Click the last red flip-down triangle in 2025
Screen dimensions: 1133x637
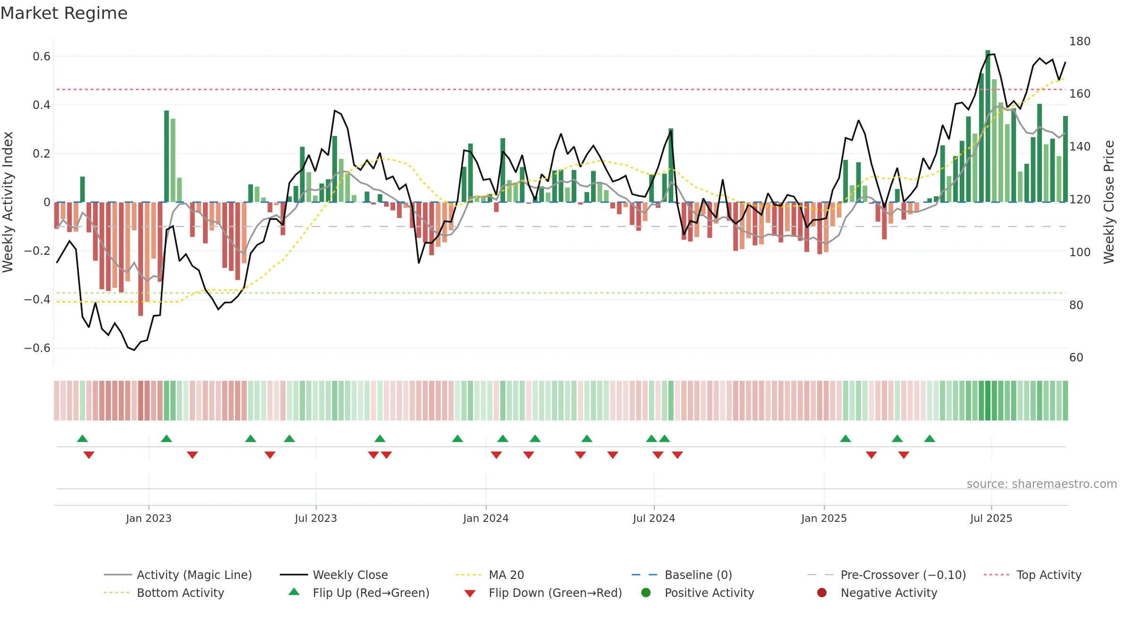click(x=904, y=455)
